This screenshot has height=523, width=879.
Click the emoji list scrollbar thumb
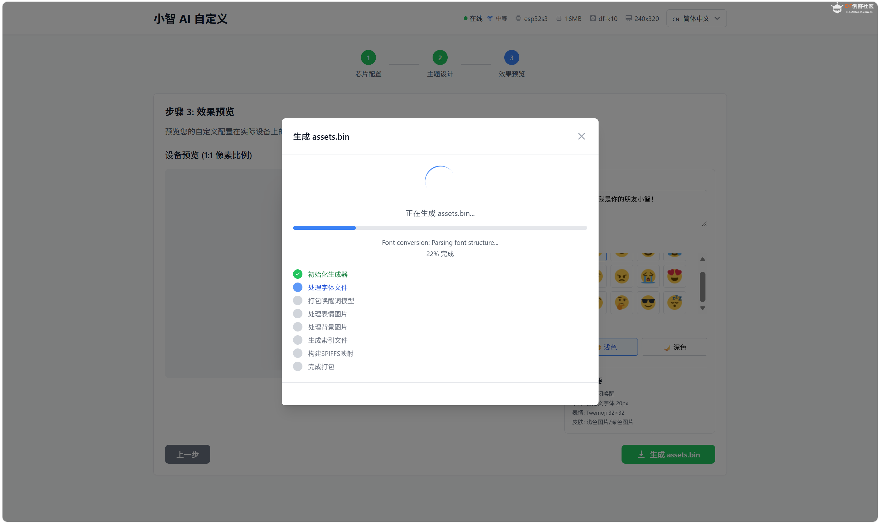coord(702,287)
